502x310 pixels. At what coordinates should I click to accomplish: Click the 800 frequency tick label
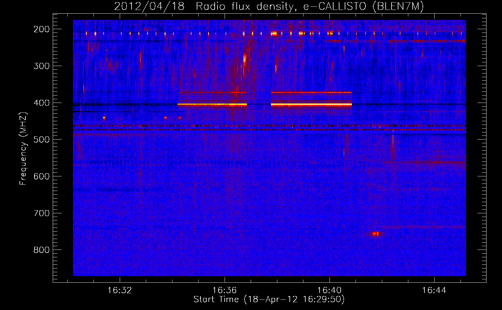[x=42, y=250]
